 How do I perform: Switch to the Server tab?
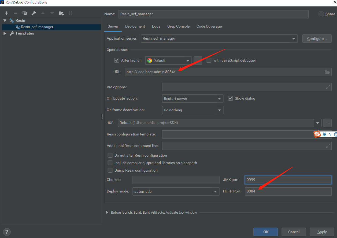click(x=113, y=26)
